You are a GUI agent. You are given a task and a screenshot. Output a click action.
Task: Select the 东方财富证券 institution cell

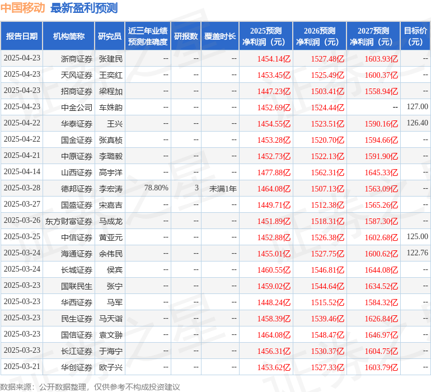pos(69,221)
